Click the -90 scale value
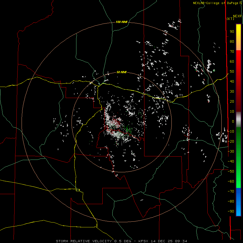Screen dimensions: 243x243 click(231, 211)
